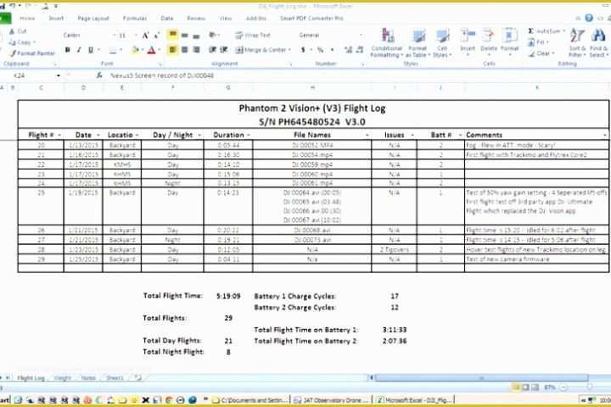Switch to Microsoft Excel taskbar button
This screenshot has width=611, height=407.
tap(414, 400)
